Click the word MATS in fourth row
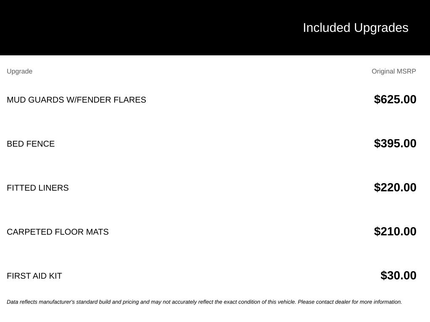 click(x=97, y=232)
